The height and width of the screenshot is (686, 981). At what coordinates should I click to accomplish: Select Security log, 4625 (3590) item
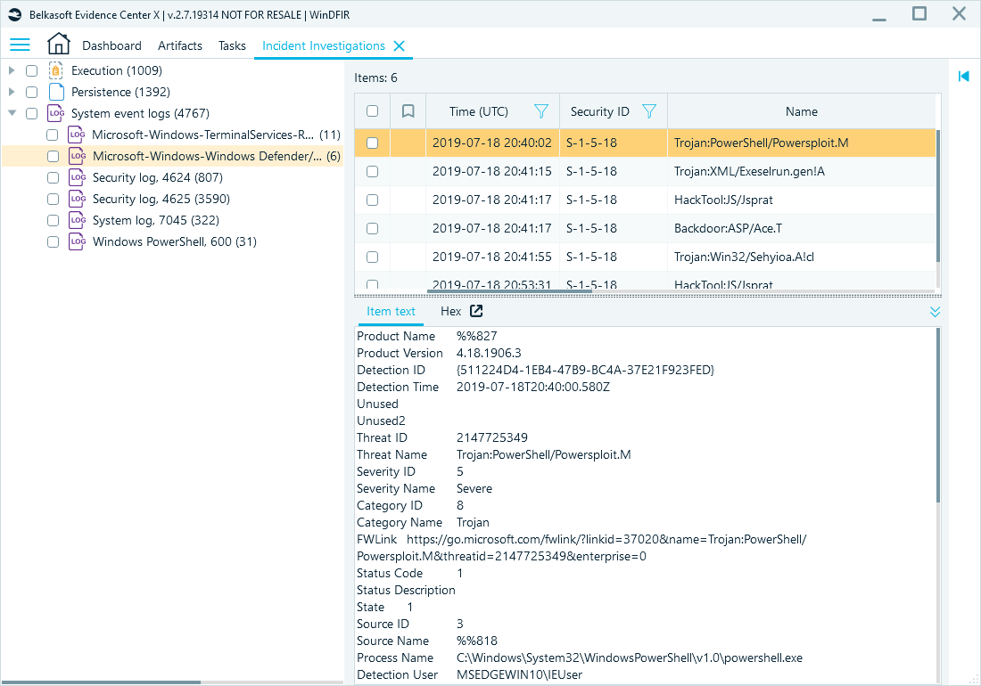pyautogui.click(x=161, y=199)
